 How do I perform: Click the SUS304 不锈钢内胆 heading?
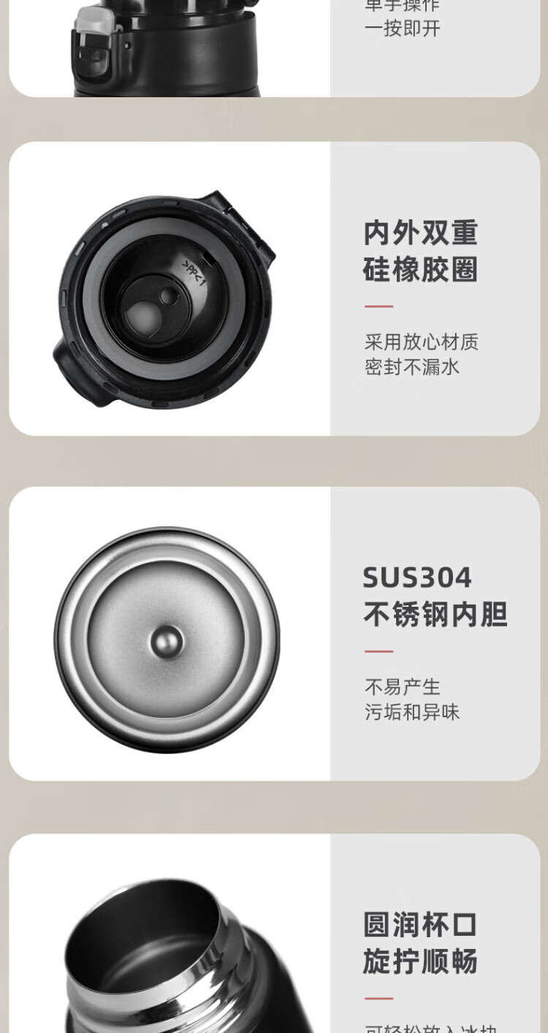435,596
